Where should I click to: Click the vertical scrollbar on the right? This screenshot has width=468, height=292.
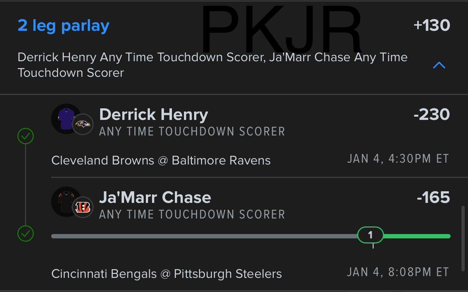click(463, 238)
